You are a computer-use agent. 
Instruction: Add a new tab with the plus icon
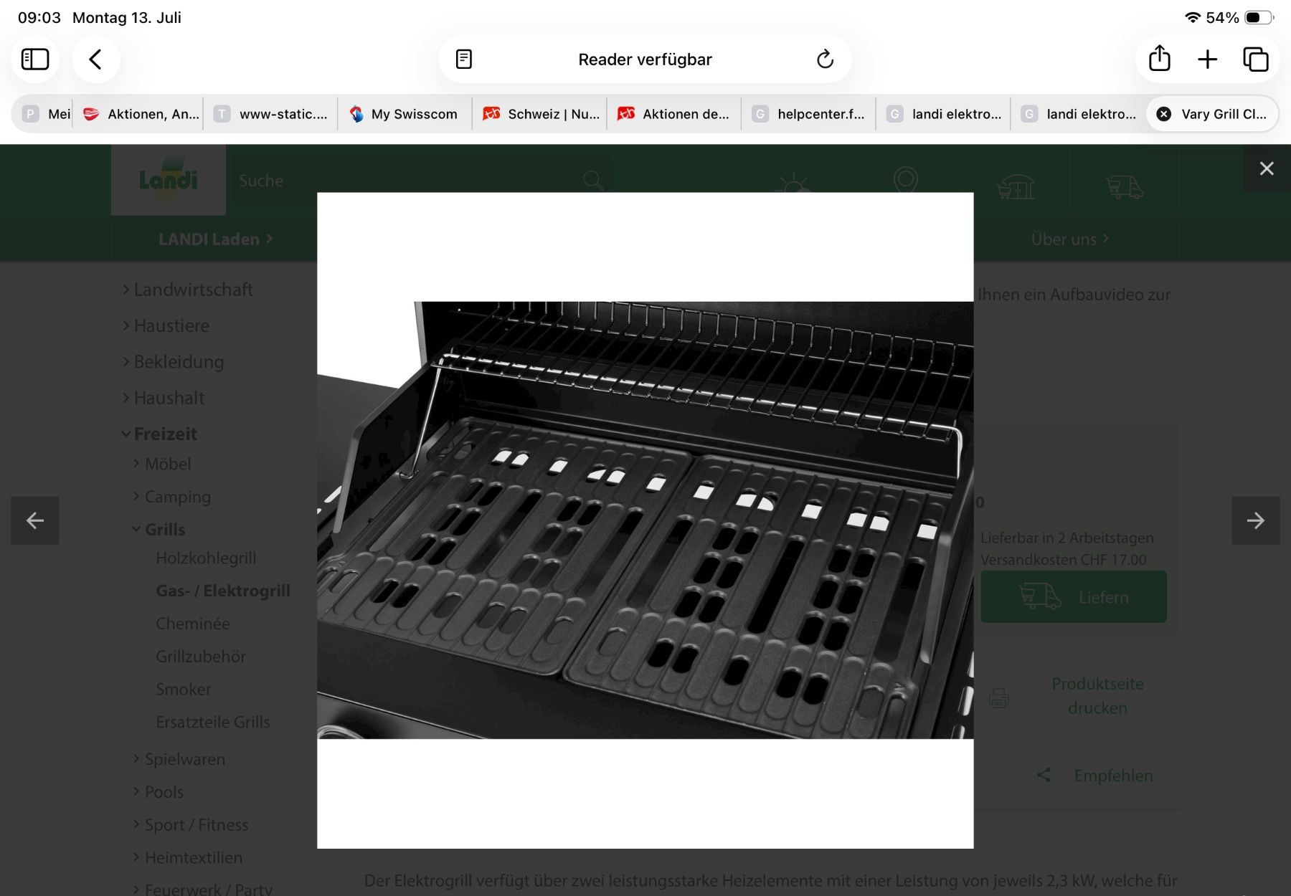[1208, 59]
